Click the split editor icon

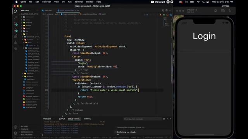[167, 10]
